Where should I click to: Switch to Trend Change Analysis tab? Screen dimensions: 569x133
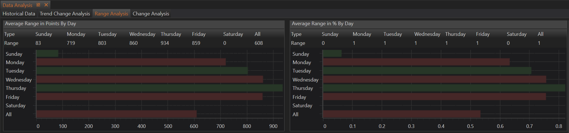(65, 14)
